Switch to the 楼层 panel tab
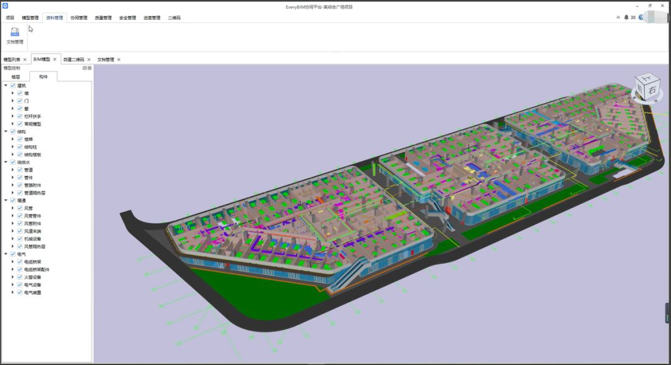Screen dimensions: 671x365 [16, 77]
